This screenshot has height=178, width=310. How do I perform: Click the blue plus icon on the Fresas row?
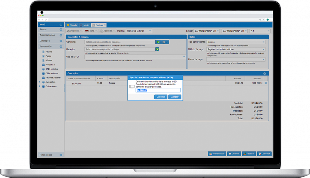[x=266, y=83]
